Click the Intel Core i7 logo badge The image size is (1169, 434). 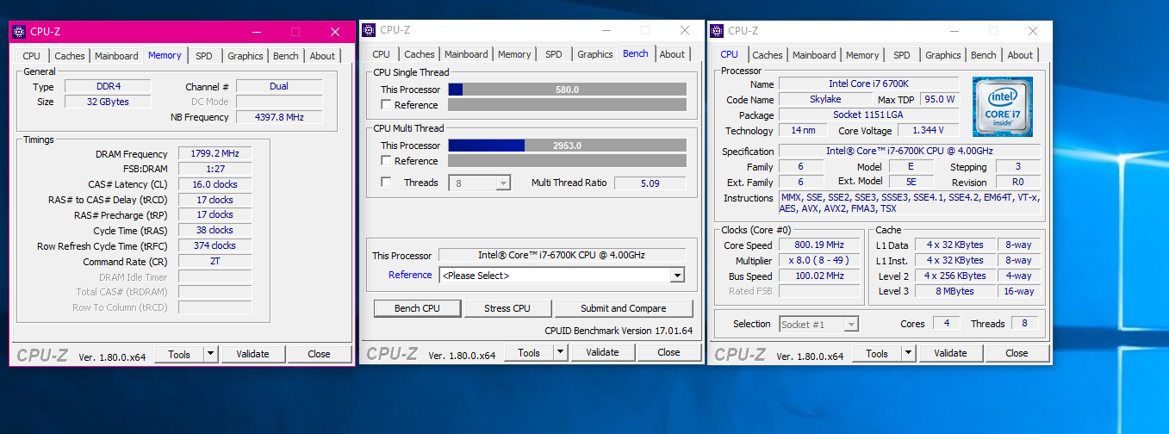click(1003, 107)
